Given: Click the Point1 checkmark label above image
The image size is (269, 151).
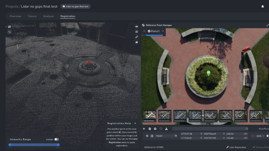Looking at the screenshot, I should tap(154, 31).
